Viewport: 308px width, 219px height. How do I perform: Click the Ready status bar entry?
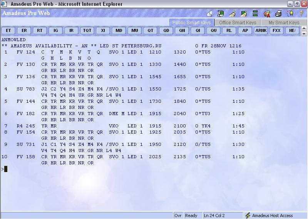click(x=191, y=216)
